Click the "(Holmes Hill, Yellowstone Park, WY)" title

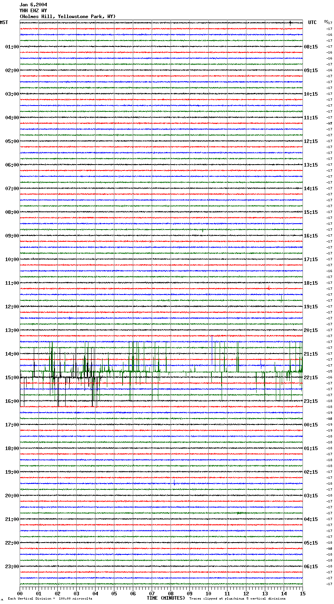coord(68,17)
